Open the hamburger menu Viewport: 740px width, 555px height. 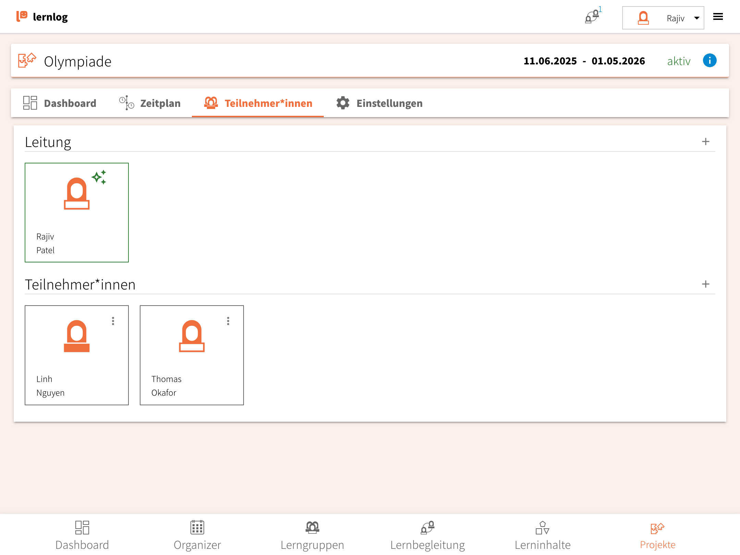point(718,17)
